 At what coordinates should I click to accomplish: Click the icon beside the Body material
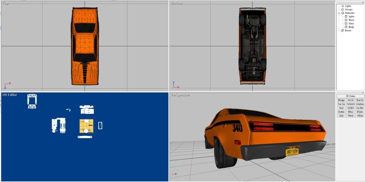346,27
